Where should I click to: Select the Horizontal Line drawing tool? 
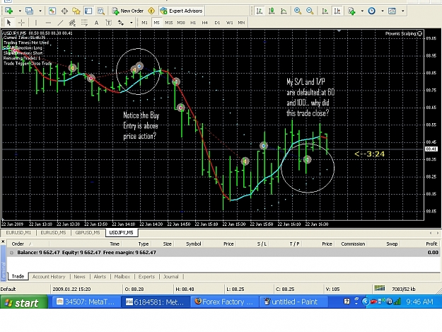coord(48,22)
